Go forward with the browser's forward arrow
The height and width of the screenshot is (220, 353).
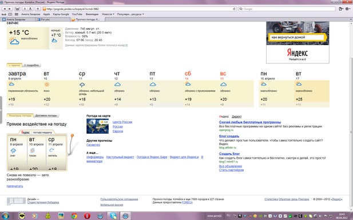click(x=10, y=9)
